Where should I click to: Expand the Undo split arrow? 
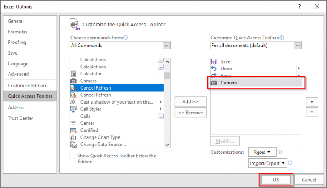(298, 69)
